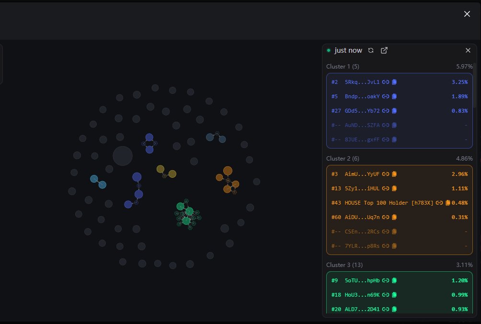The height and width of the screenshot is (324, 481).
Task: Click the refresh icon next to just now
Action: [x=370, y=50]
